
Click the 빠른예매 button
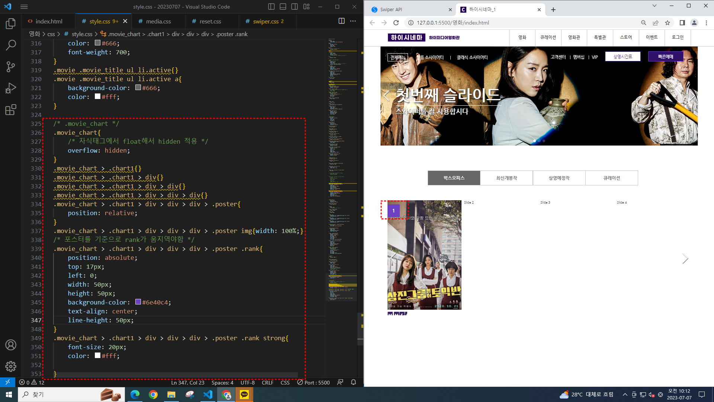tap(665, 57)
